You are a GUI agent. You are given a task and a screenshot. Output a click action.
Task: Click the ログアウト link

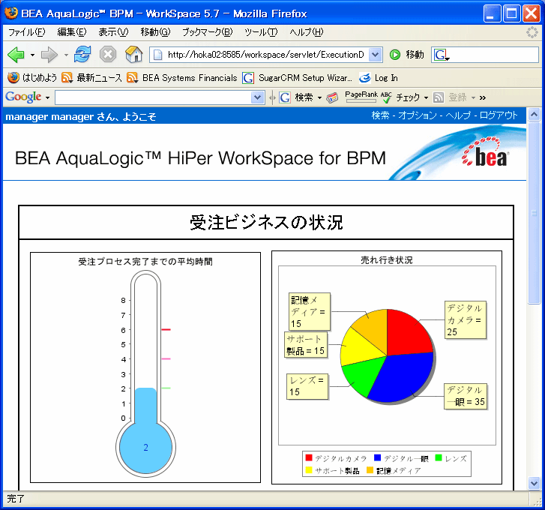pos(499,115)
